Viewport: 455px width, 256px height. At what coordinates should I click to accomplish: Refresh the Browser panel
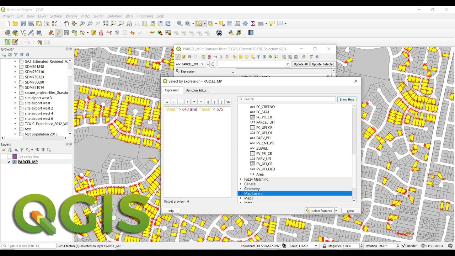point(10,55)
